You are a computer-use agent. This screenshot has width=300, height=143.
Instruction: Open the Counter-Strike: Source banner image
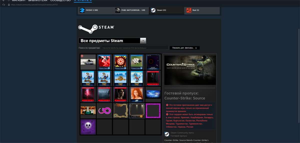point(190,70)
